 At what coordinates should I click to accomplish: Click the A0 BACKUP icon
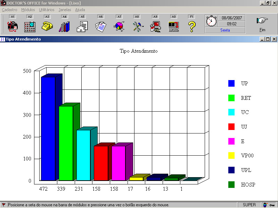click(x=174, y=27)
